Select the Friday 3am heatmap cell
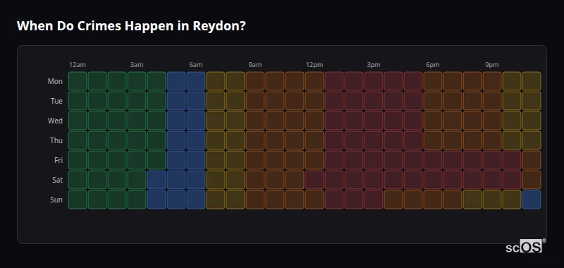Viewport: 564px width, 268px height. click(137, 160)
